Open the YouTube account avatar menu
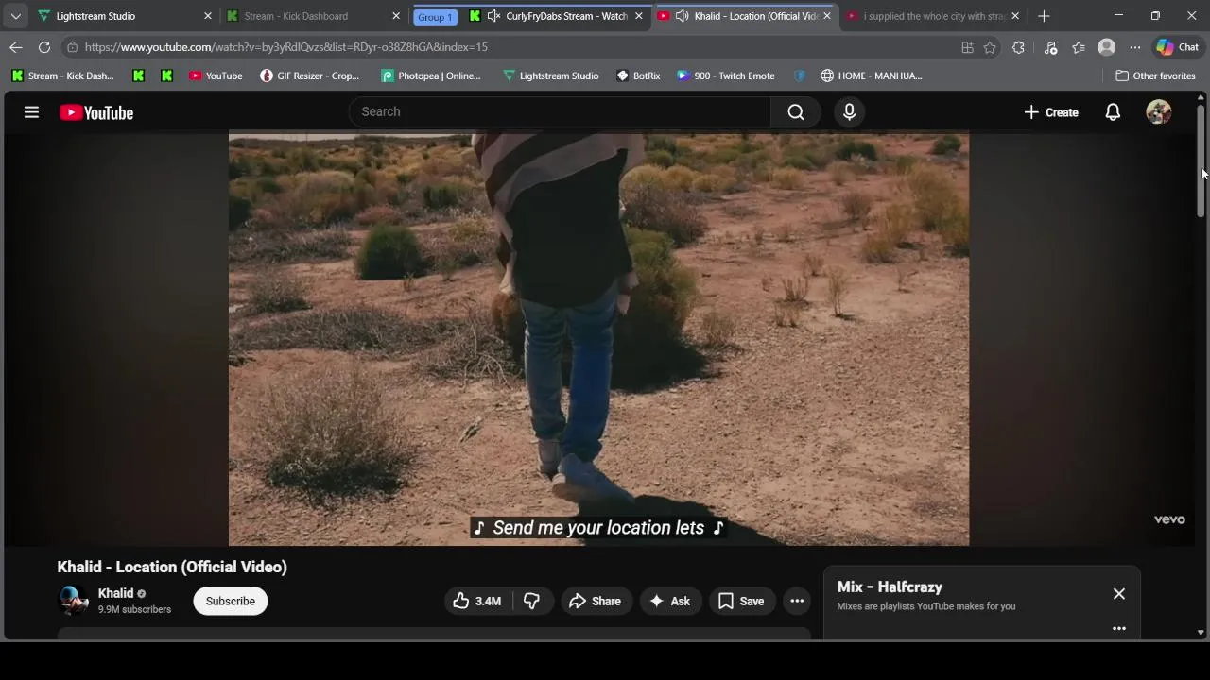This screenshot has width=1210, height=680. tap(1158, 112)
